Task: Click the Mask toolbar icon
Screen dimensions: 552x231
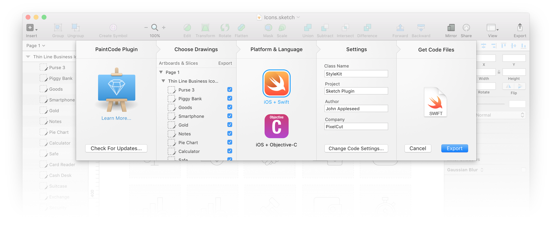Action: [x=268, y=28]
